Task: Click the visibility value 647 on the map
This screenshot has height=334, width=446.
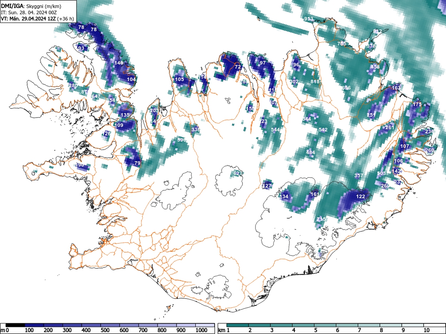Action: [x=96, y=96]
